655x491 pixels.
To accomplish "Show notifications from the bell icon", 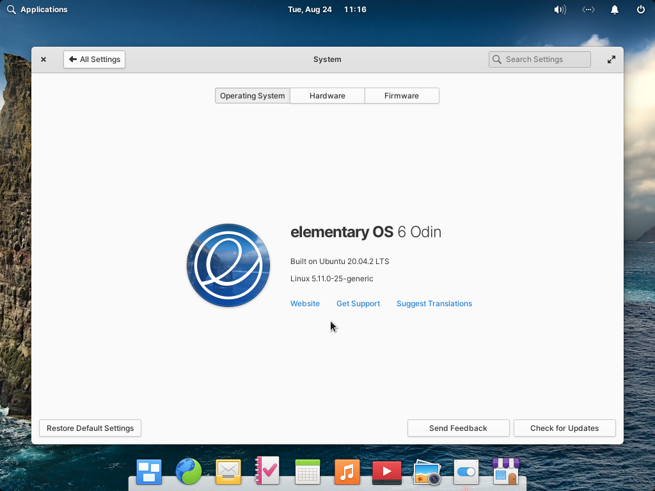I will point(615,9).
